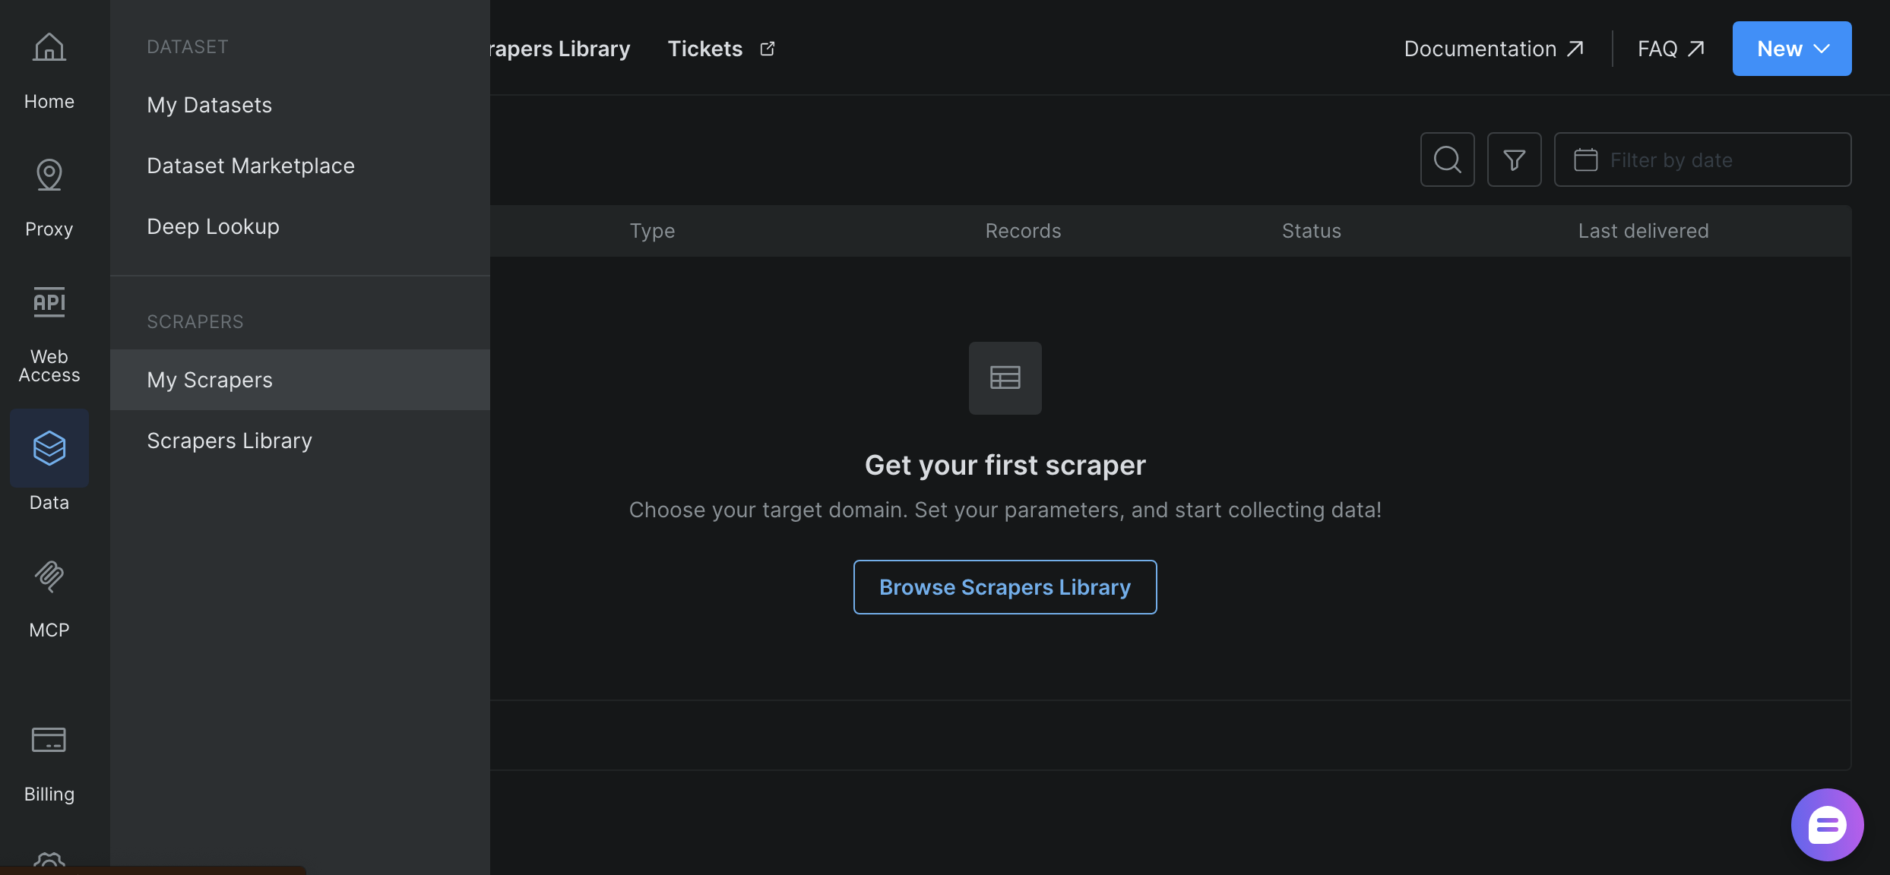Open the purple chat support bubble
The height and width of the screenshot is (875, 1890).
click(x=1827, y=825)
